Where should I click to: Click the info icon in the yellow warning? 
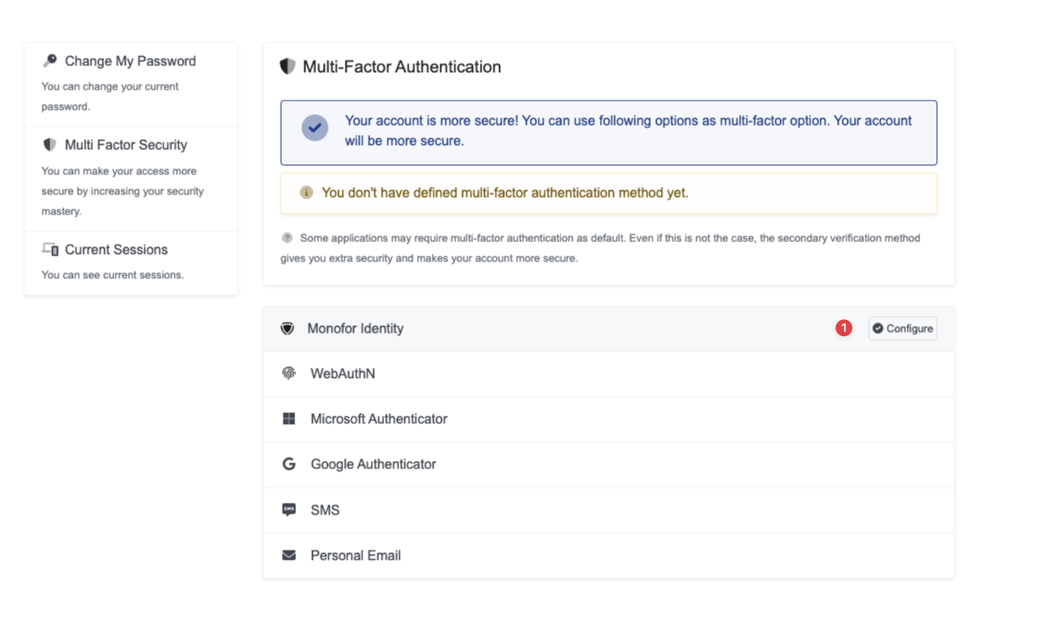click(306, 193)
